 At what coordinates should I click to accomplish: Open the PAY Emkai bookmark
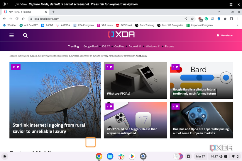pos(124,25)
